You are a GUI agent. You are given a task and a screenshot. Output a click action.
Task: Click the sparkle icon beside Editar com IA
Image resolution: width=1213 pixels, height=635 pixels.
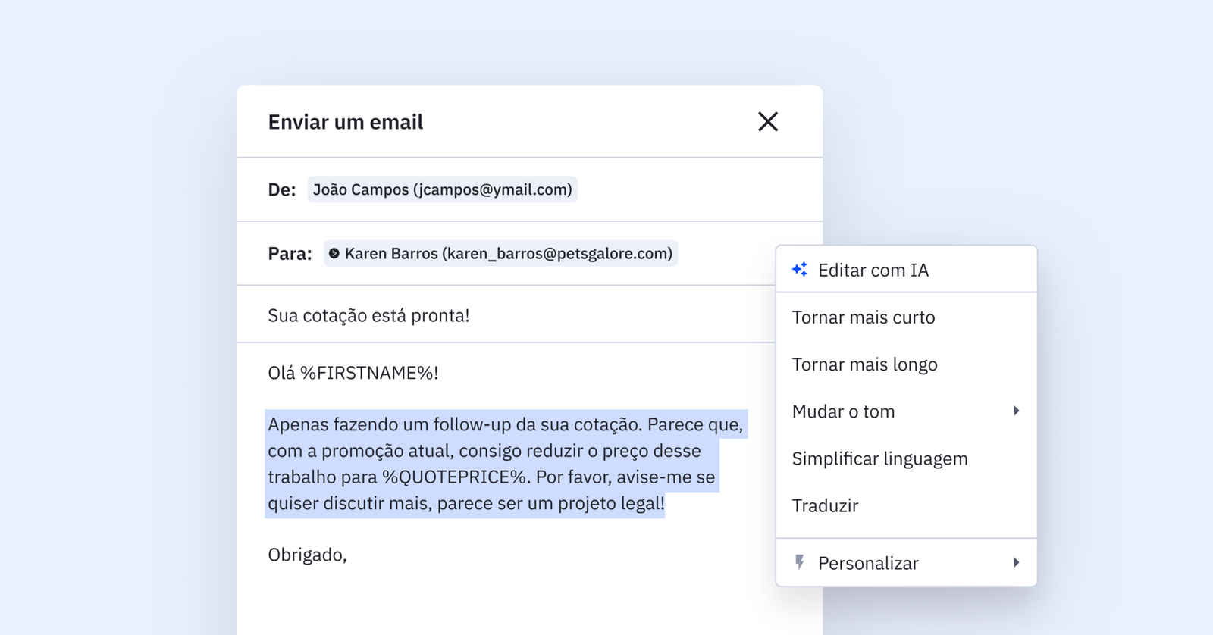800,270
